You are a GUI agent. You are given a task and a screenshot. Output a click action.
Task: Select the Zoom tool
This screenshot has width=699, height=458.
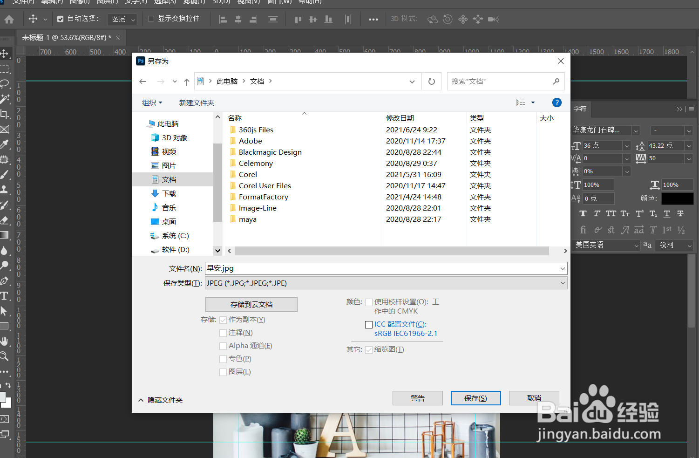tap(5, 357)
